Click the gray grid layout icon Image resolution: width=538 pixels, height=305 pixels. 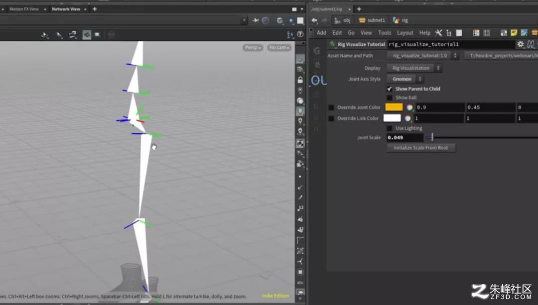click(487, 33)
